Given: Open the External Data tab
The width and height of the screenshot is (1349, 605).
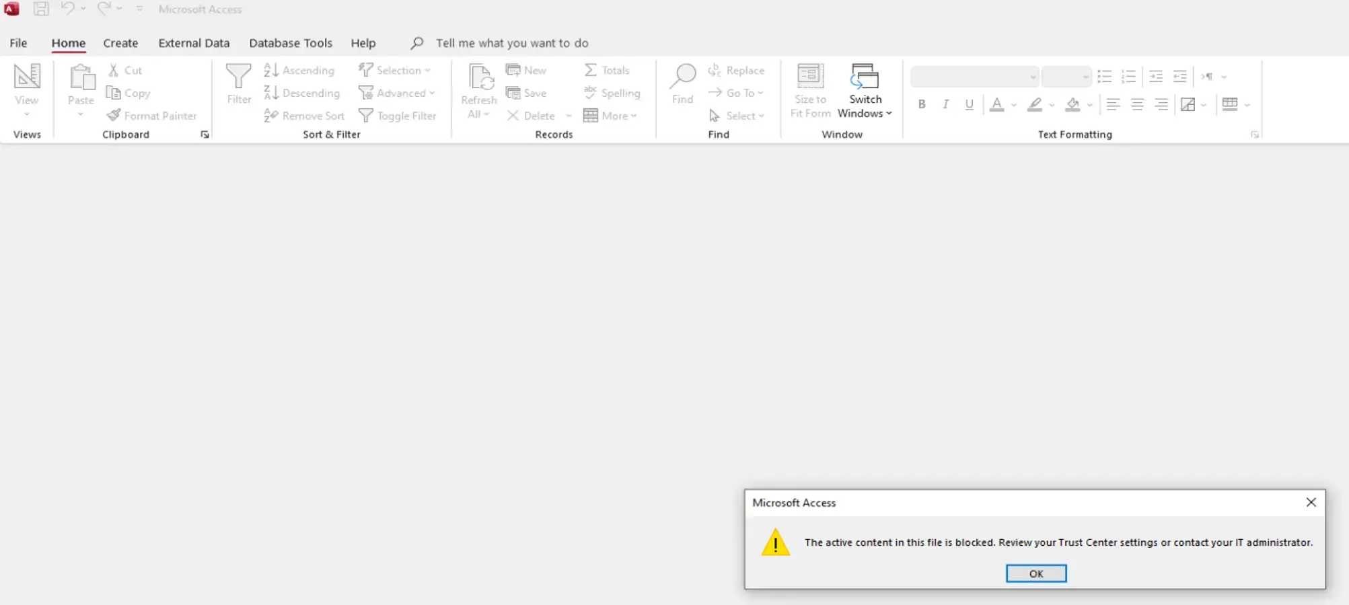Looking at the screenshot, I should click(194, 43).
